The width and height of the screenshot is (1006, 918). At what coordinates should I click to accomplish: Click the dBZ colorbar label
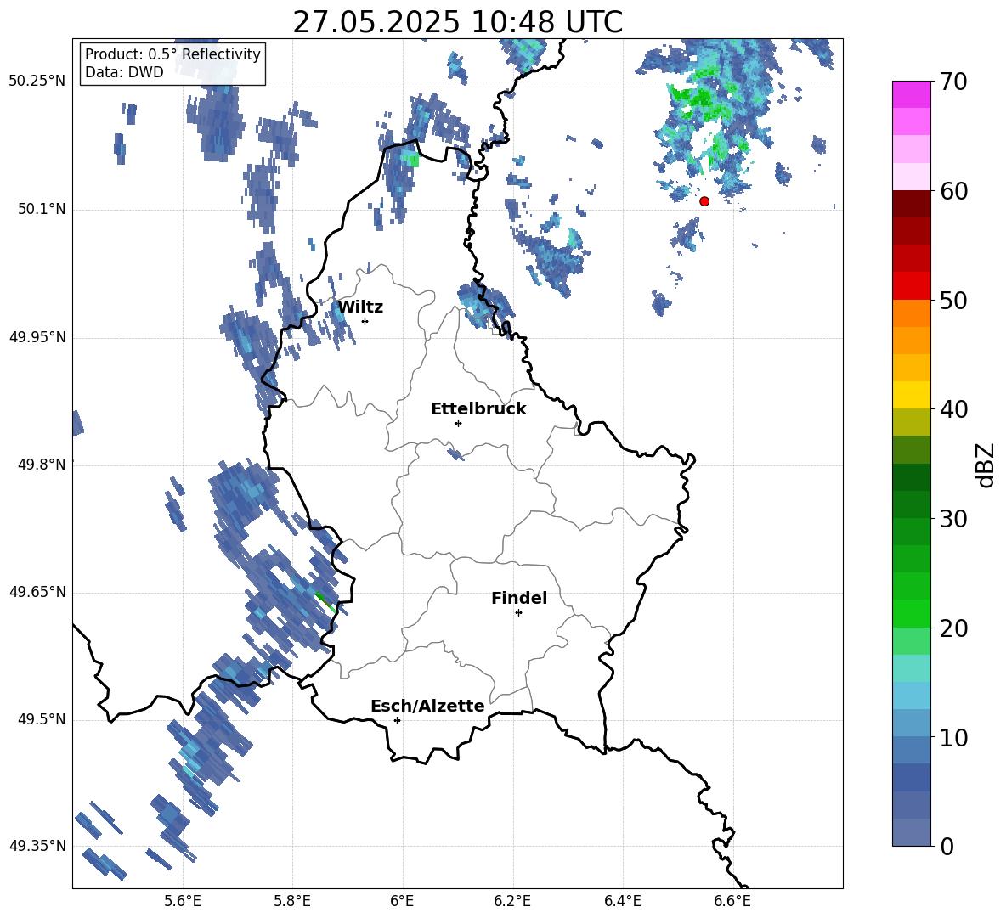click(985, 465)
